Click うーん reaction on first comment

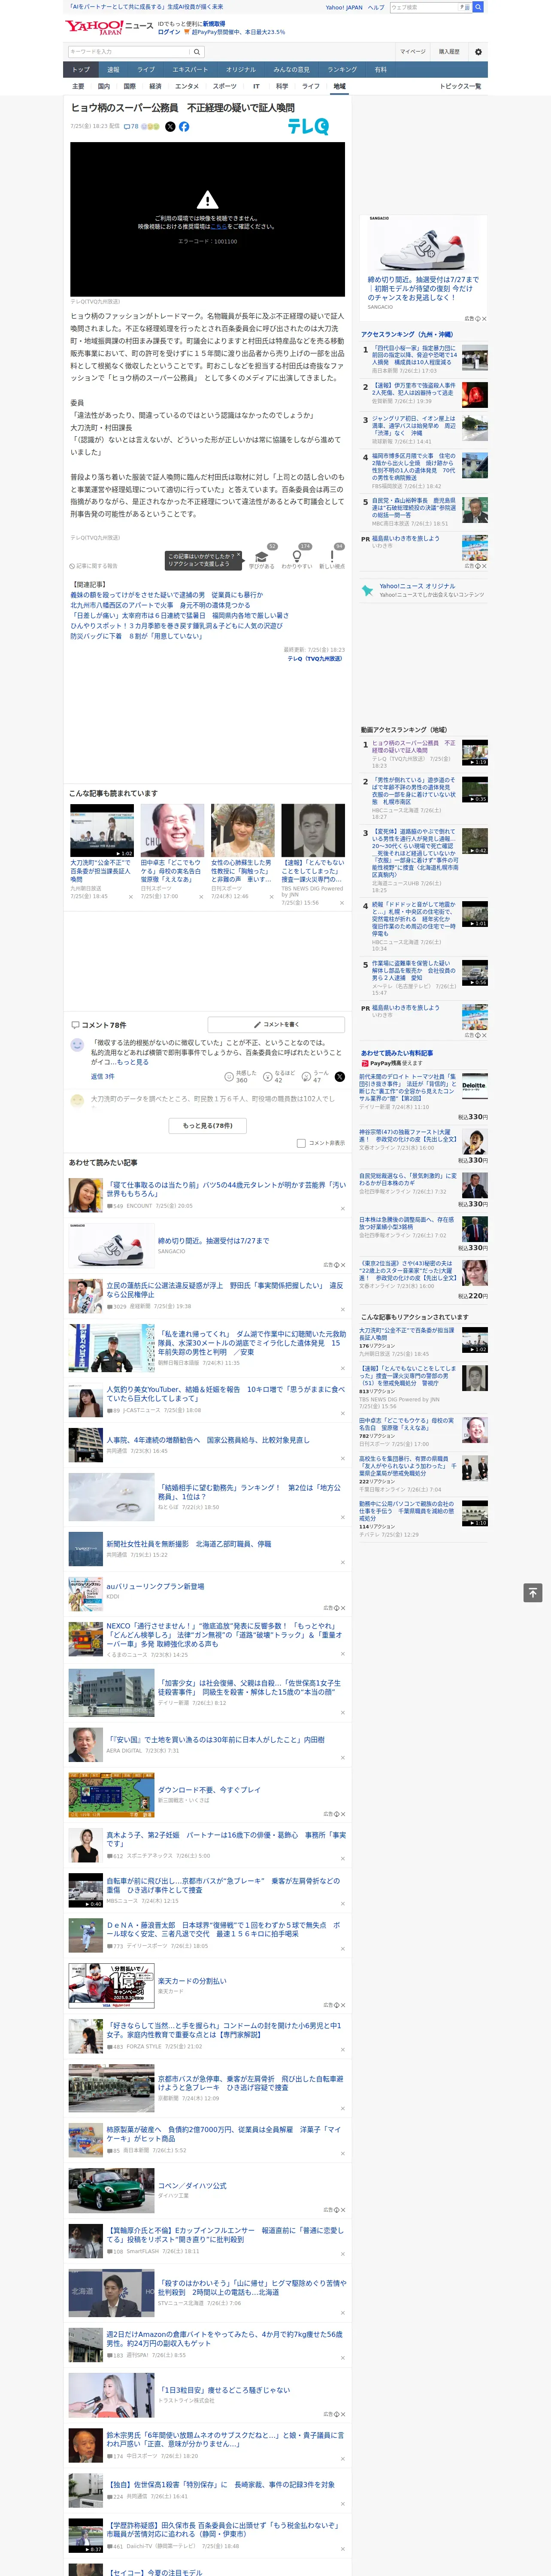click(x=316, y=1077)
